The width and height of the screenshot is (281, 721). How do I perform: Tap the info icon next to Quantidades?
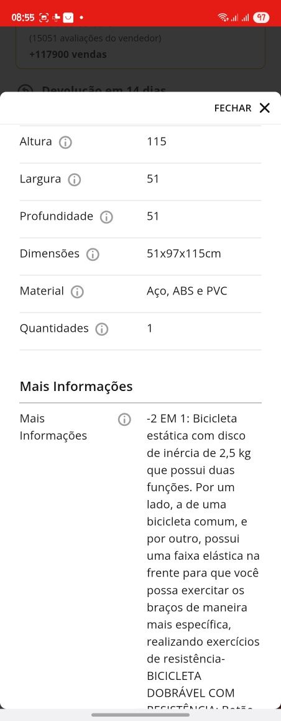102,329
